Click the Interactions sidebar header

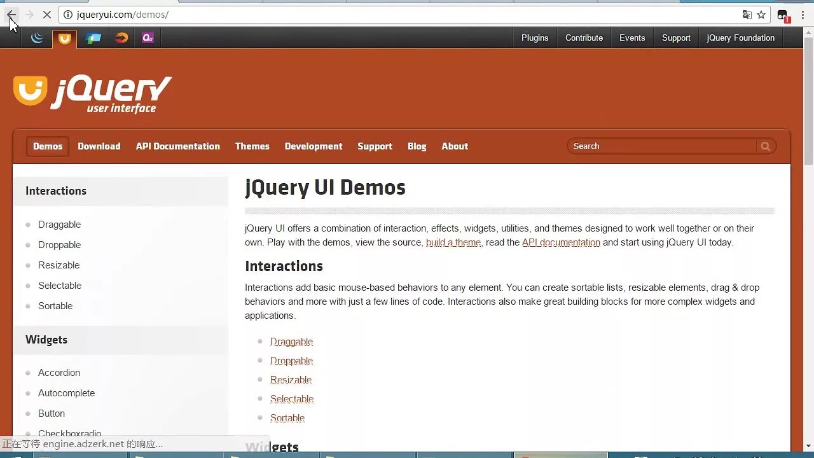tap(121, 191)
